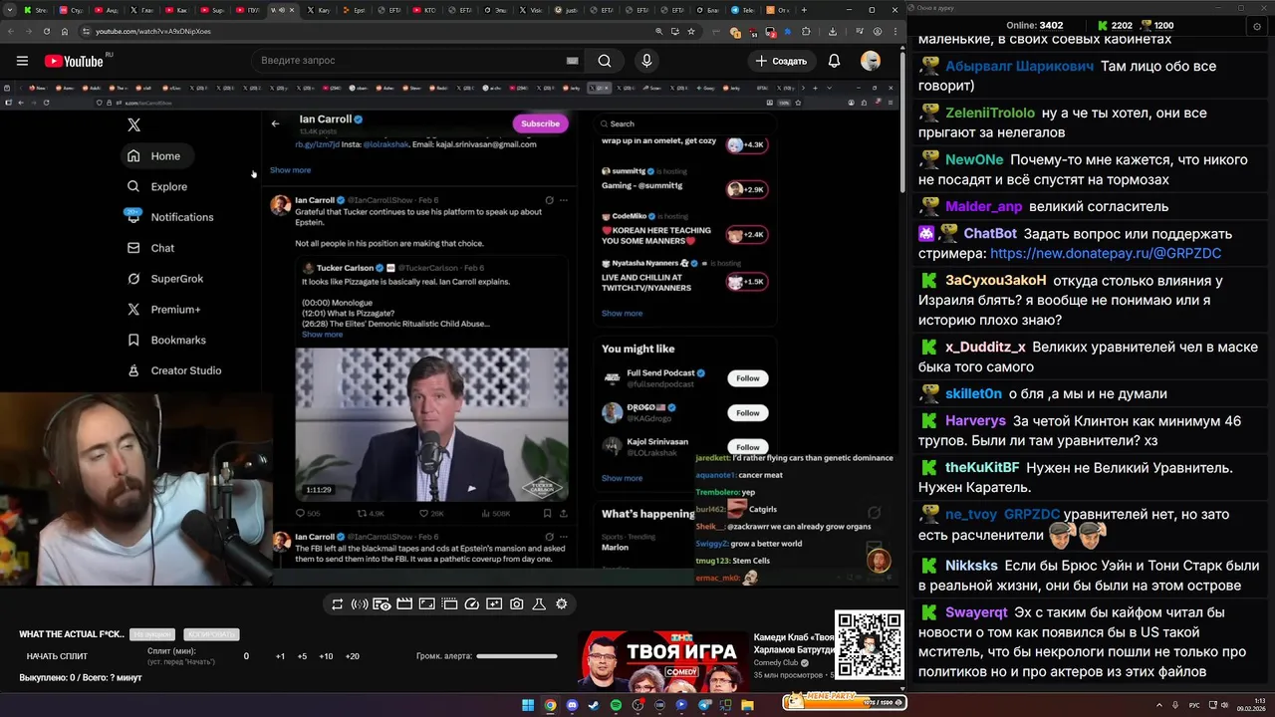Image resolution: width=1275 pixels, height=717 pixels.
Task: Open SuperGrok in X sidebar
Action: [164, 279]
